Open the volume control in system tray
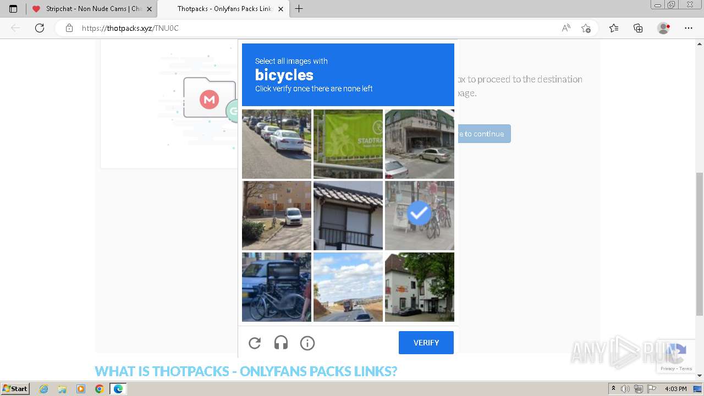This screenshot has height=396, width=704. tap(625, 389)
